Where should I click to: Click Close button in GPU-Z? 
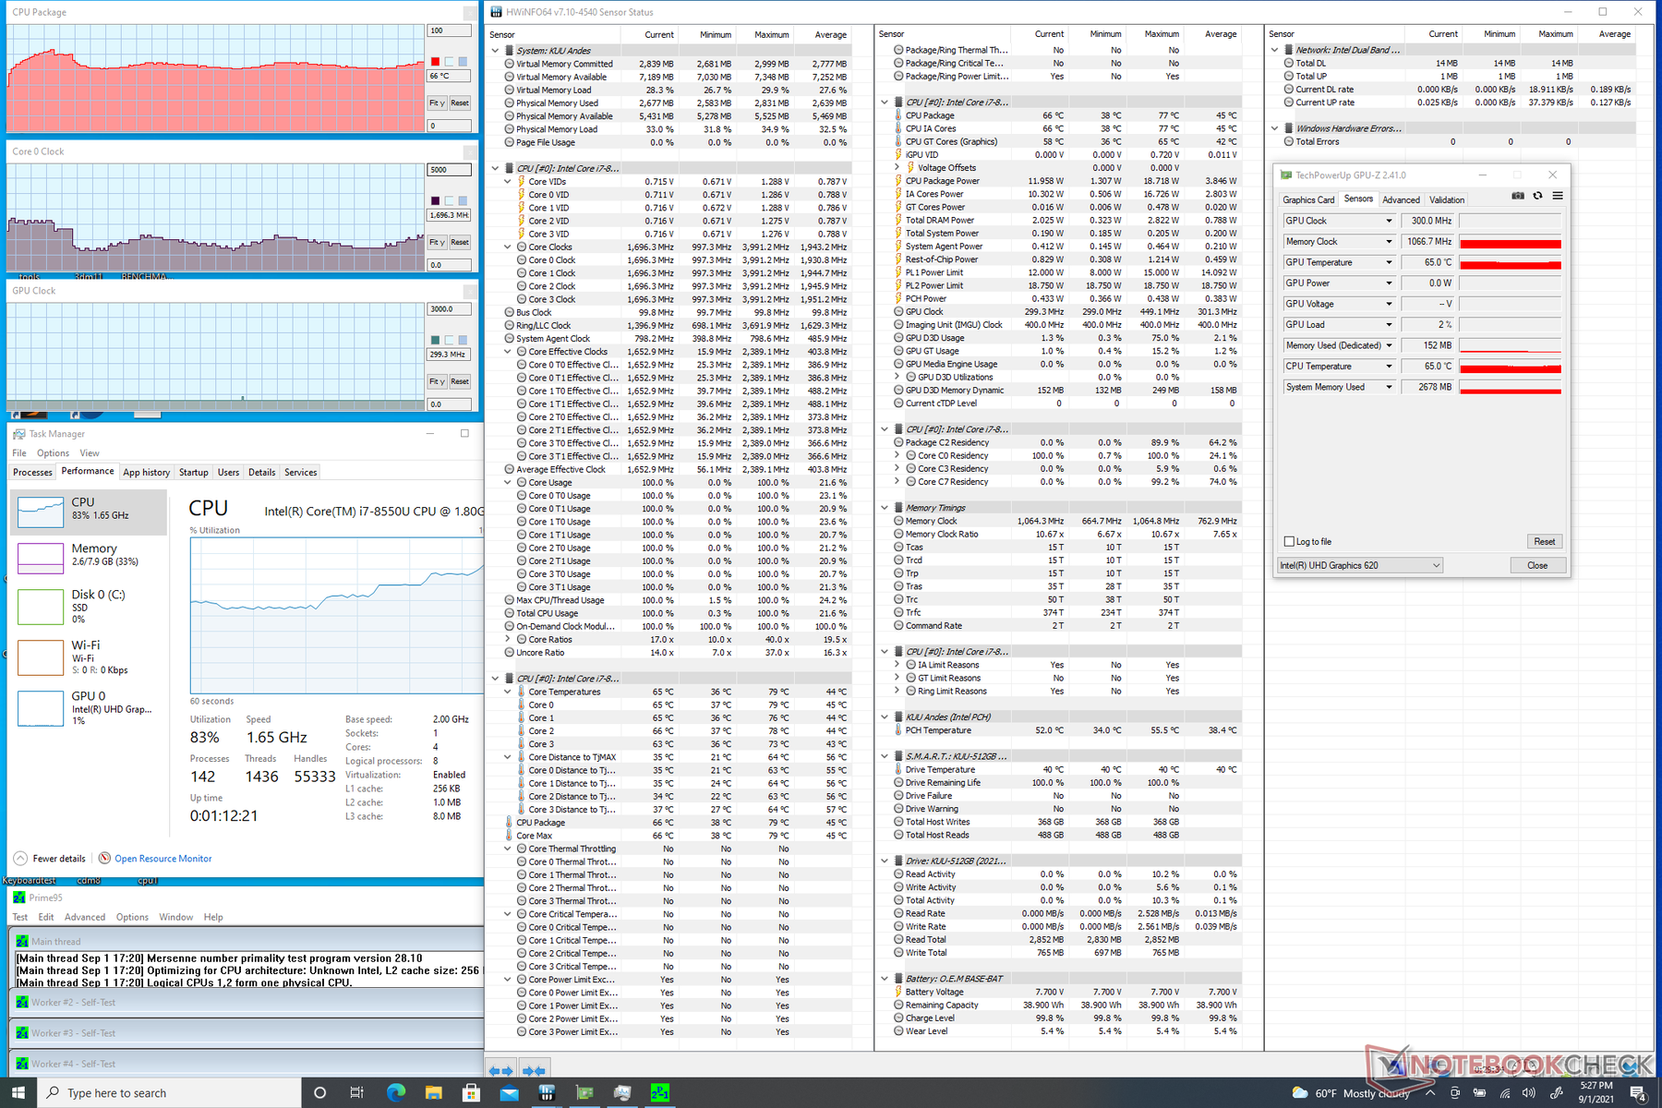coord(1537,565)
